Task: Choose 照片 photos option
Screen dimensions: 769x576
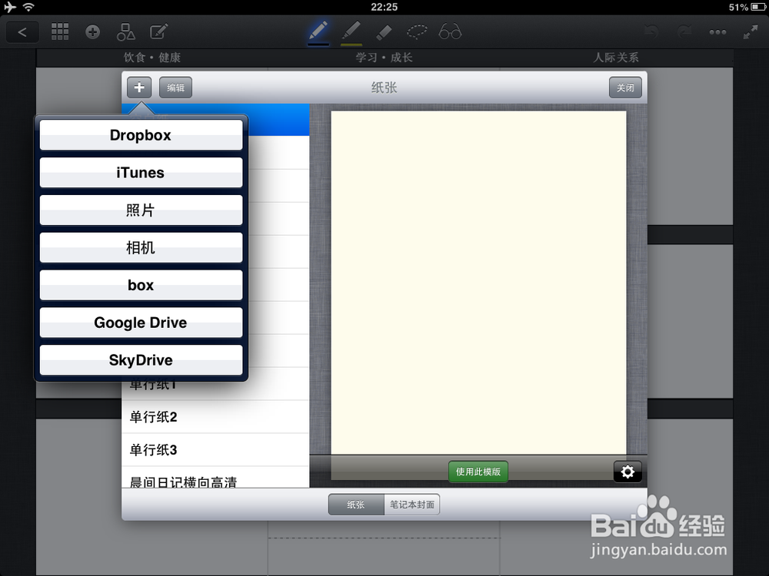Action: click(x=141, y=210)
